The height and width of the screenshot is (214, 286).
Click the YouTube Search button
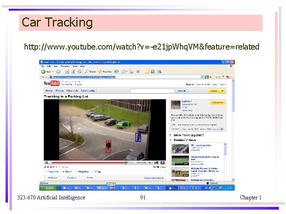tap(182, 91)
